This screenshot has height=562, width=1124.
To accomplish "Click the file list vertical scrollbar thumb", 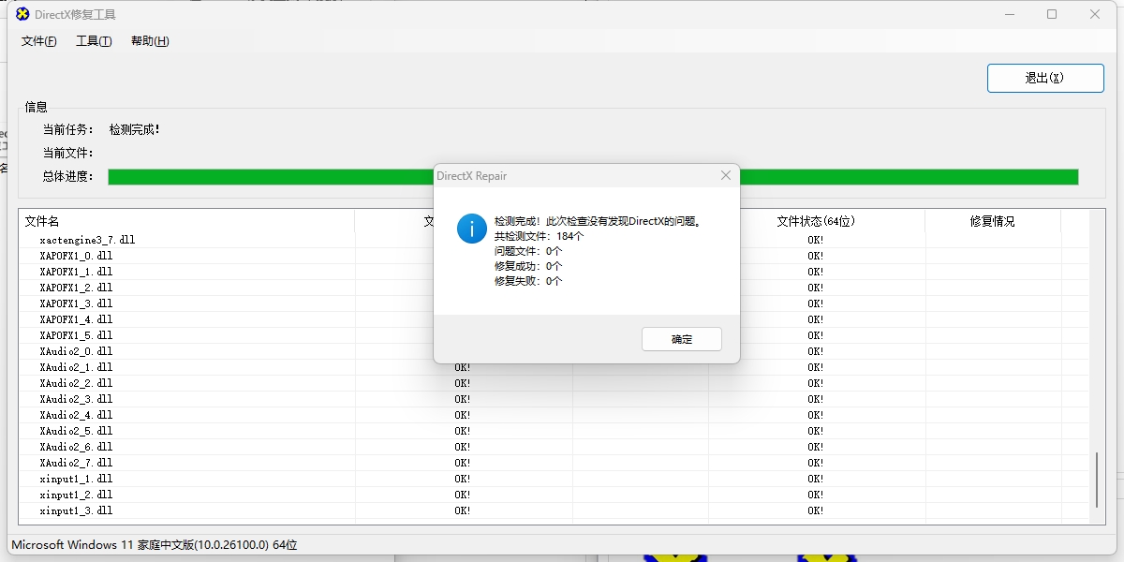I will [1097, 480].
